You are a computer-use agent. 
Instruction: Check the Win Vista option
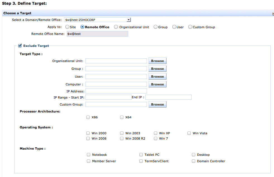point(189,133)
